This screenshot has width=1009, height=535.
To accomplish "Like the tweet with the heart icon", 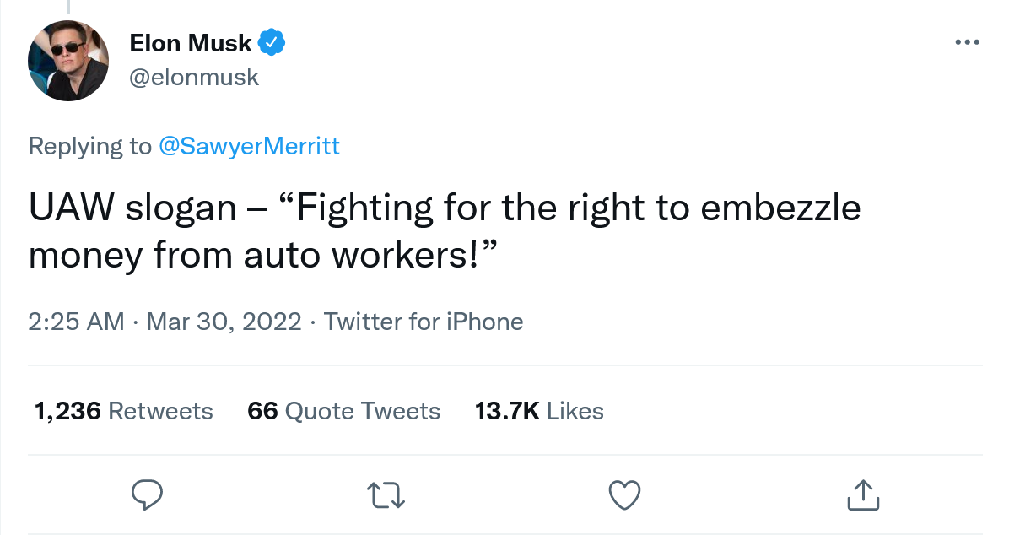I will pyautogui.click(x=624, y=494).
